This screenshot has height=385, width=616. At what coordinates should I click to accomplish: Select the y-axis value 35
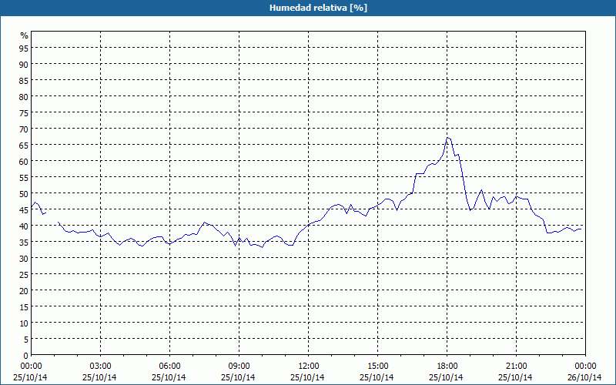coord(24,243)
